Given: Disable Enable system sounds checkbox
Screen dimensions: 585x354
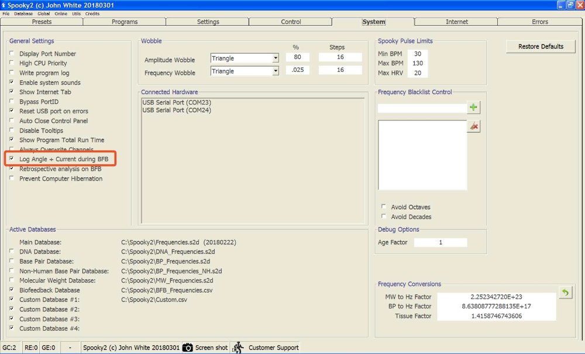Looking at the screenshot, I should pos(12,82).
